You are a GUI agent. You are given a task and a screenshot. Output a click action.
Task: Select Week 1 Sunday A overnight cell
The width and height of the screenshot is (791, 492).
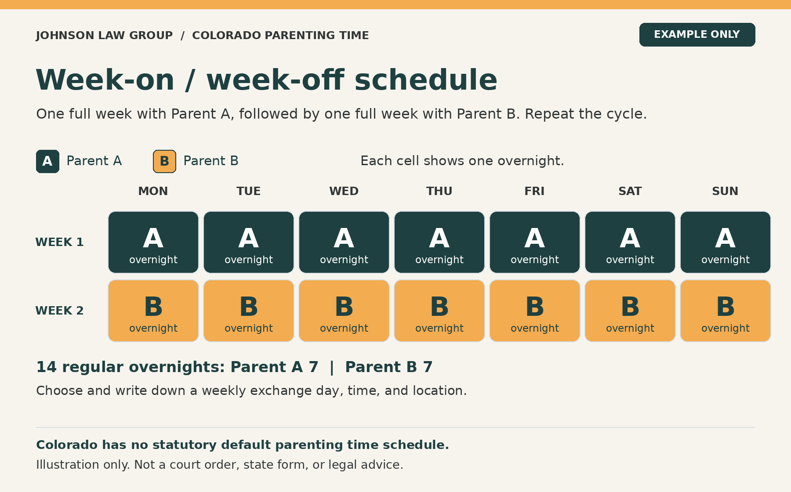(x=726, y=242)
